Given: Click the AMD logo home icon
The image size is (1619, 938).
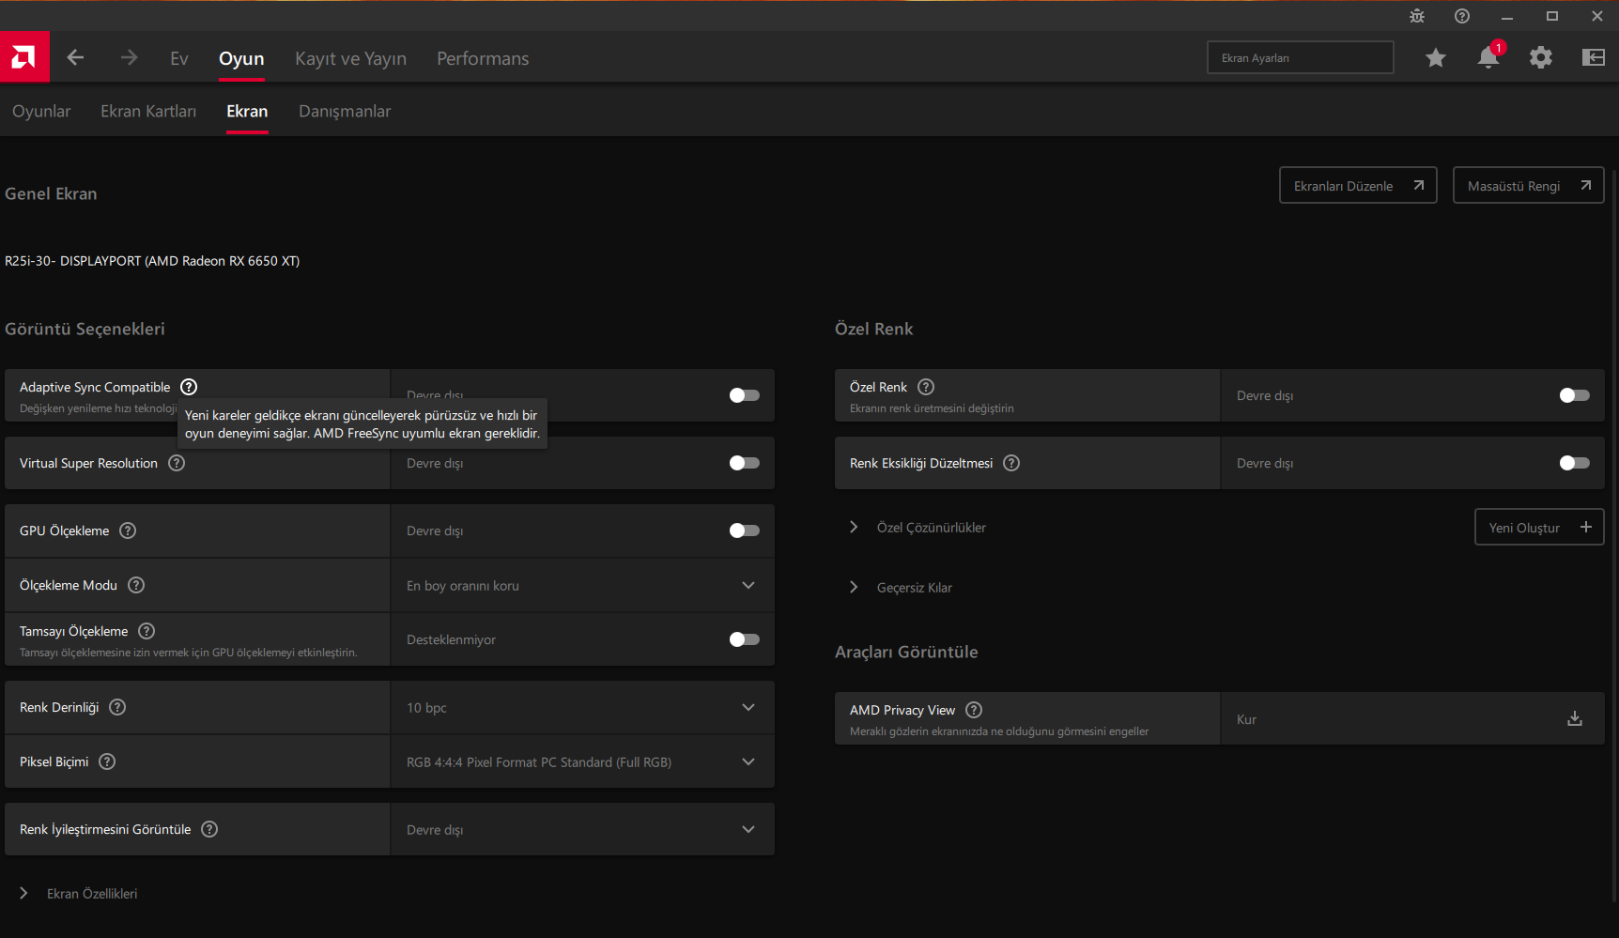Looking at the screenshot, I should (x=24, y=57).
